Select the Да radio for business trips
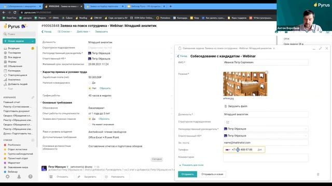Screen dimensions: 332x186 90,83
